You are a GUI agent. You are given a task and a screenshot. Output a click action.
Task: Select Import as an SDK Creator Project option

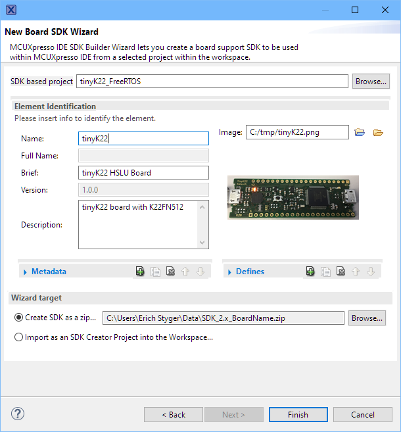tap(19, 337)
